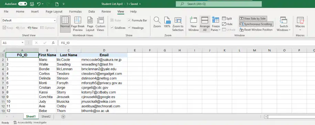This screenshot has height=125, width=315.
Task: Click the Search (Alt+Q) box
Action: point(219,4)
